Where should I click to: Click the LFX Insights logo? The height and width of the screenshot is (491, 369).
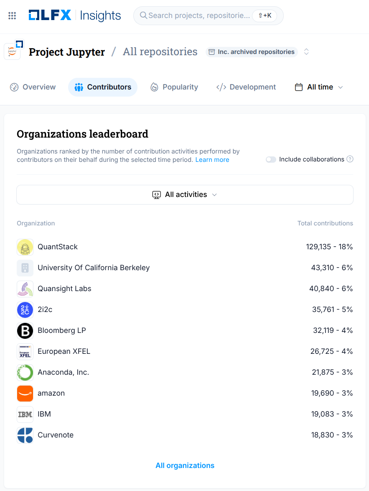[x=74, y=15]
